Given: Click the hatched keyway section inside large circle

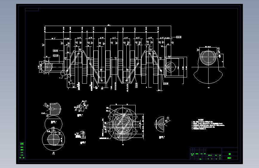Looking at the screenshot, I should (x=53, y=139).
